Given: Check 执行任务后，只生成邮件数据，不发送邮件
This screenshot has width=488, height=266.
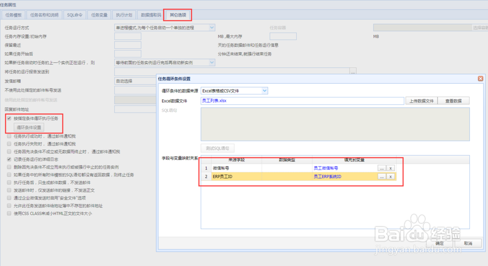Looking at the screenshot, I should [x=9, y=182].
